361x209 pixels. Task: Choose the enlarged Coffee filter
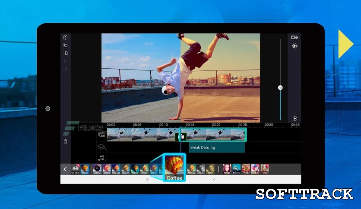click(x=174, y=168)
